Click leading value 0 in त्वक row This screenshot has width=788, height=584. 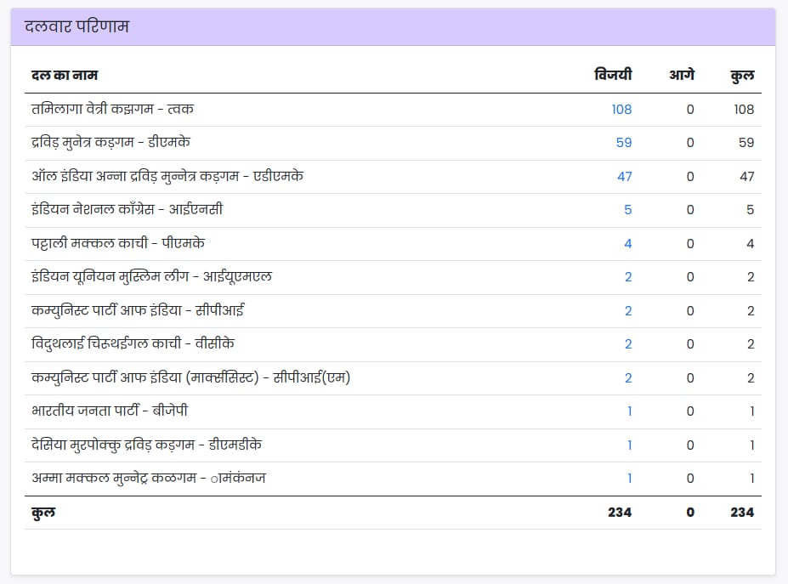tap(690, 109)
